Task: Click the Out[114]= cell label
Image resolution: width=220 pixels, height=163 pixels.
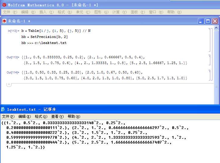Action: (x=13, y=72)
